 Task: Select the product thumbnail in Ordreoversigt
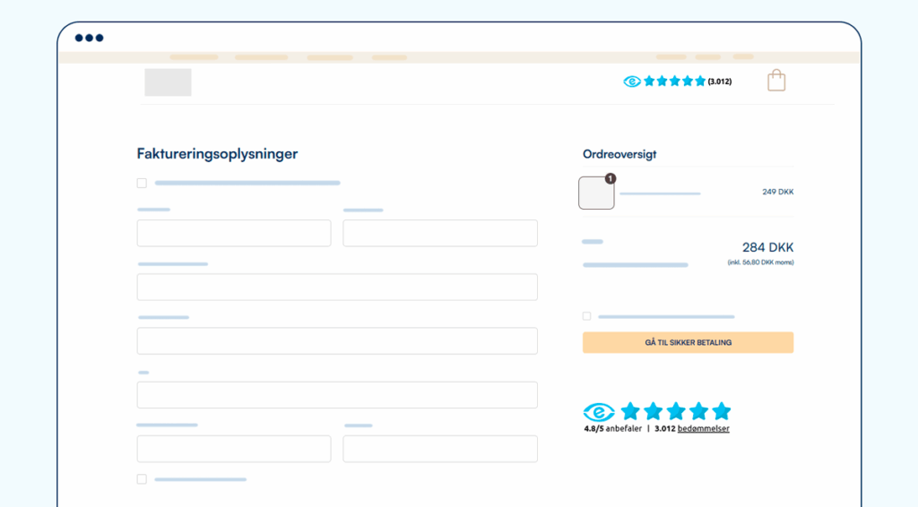(596, 193)
